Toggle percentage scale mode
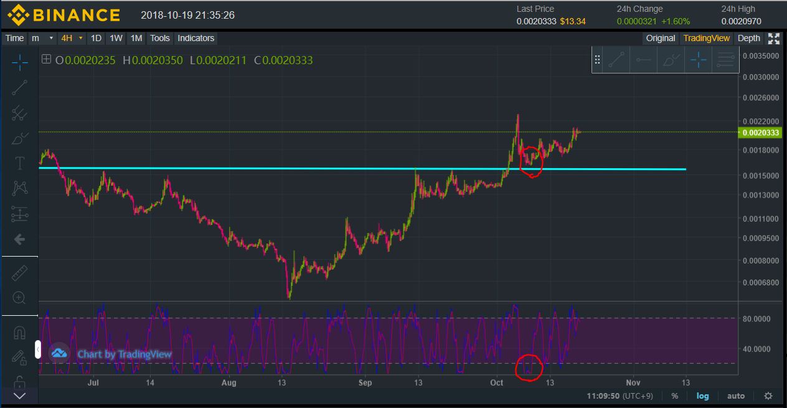 point(675,396)
